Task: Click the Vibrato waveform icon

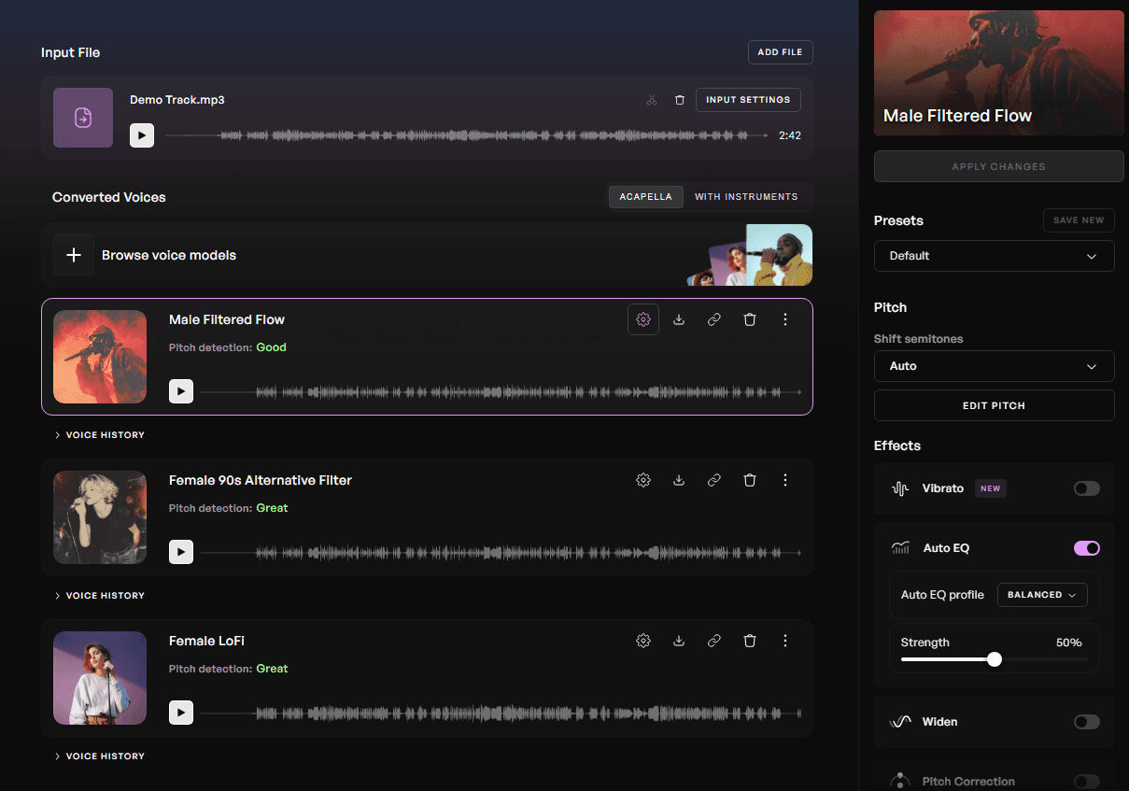Action: click(900, 488)
